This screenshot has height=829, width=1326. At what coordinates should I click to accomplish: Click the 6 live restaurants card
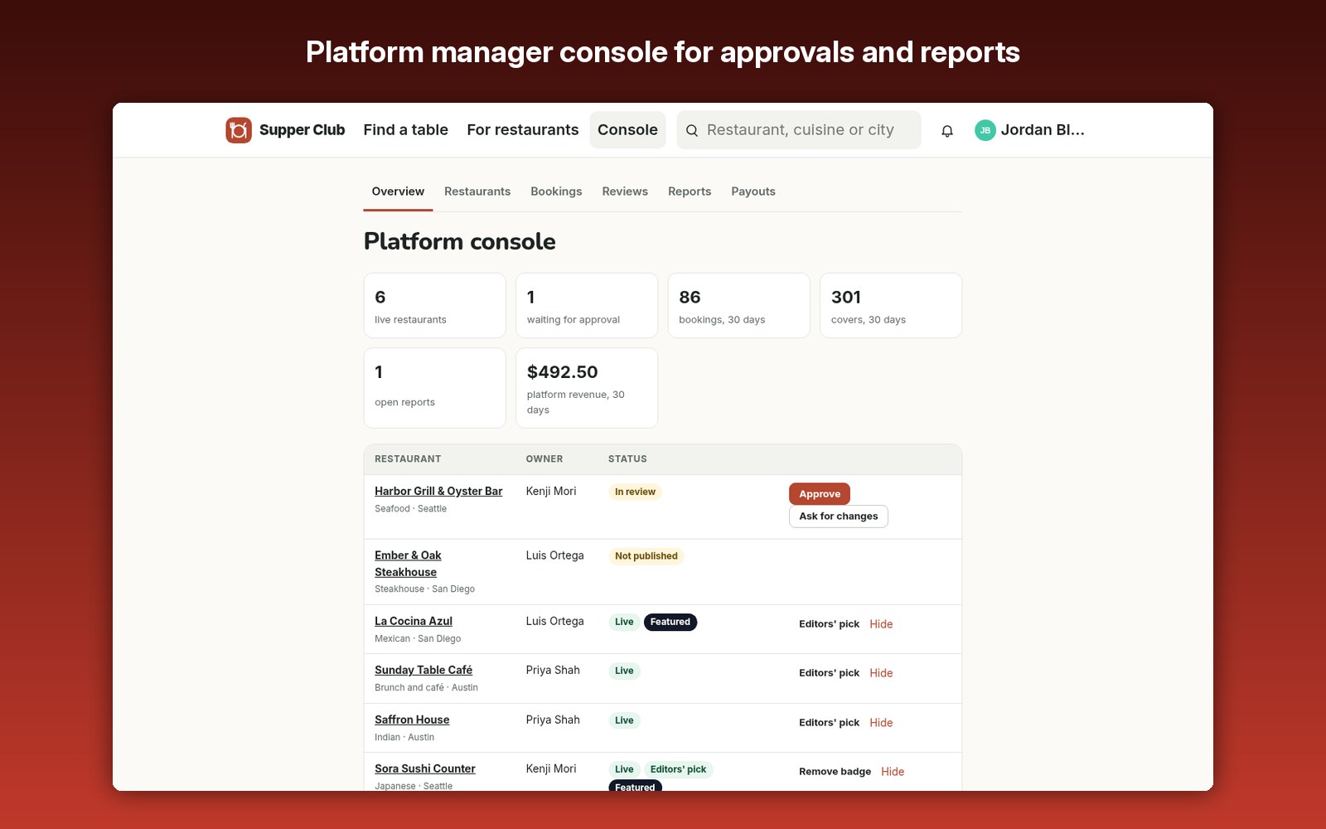click(x=434, y=305)
